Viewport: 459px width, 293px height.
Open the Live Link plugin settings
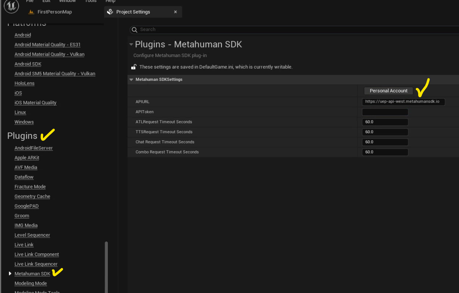point(24,244)
